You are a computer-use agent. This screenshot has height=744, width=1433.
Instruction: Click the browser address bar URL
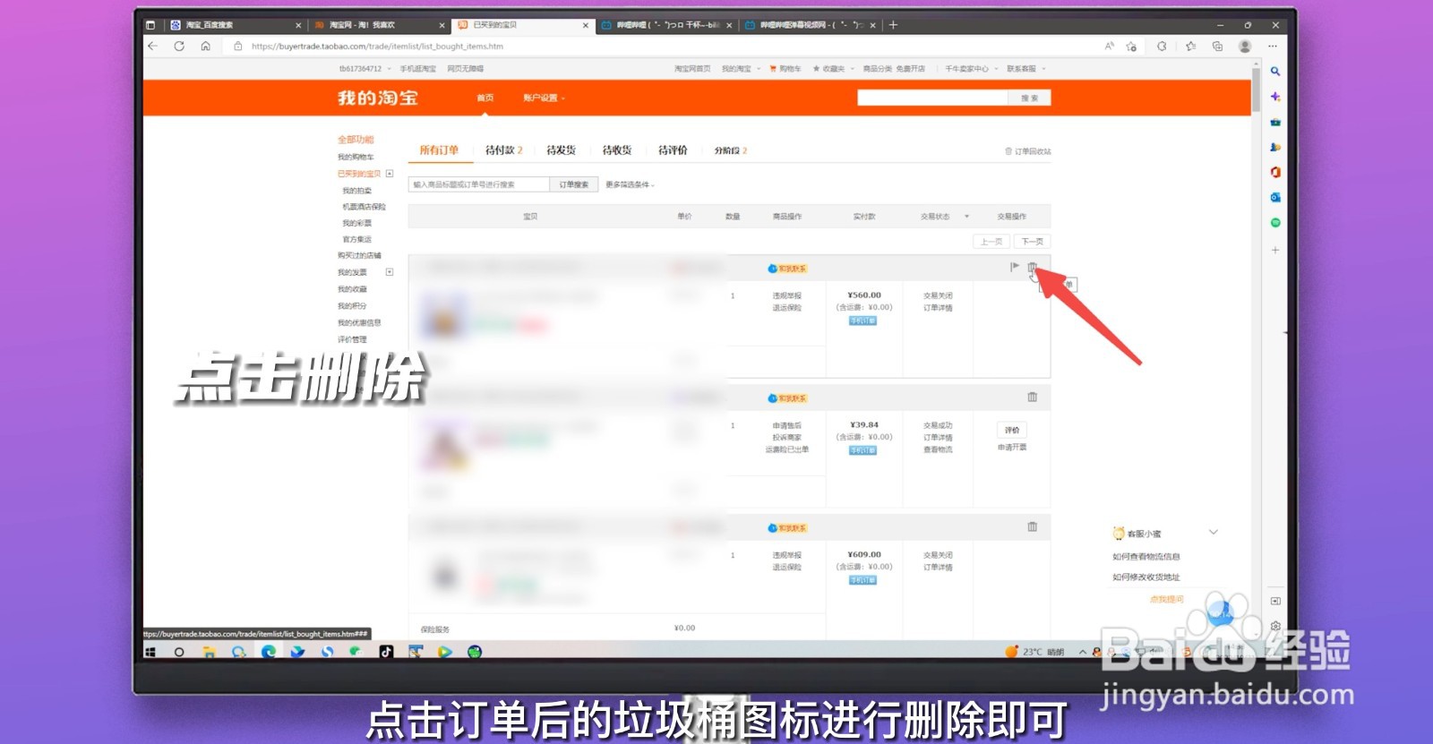click(377, 47)
